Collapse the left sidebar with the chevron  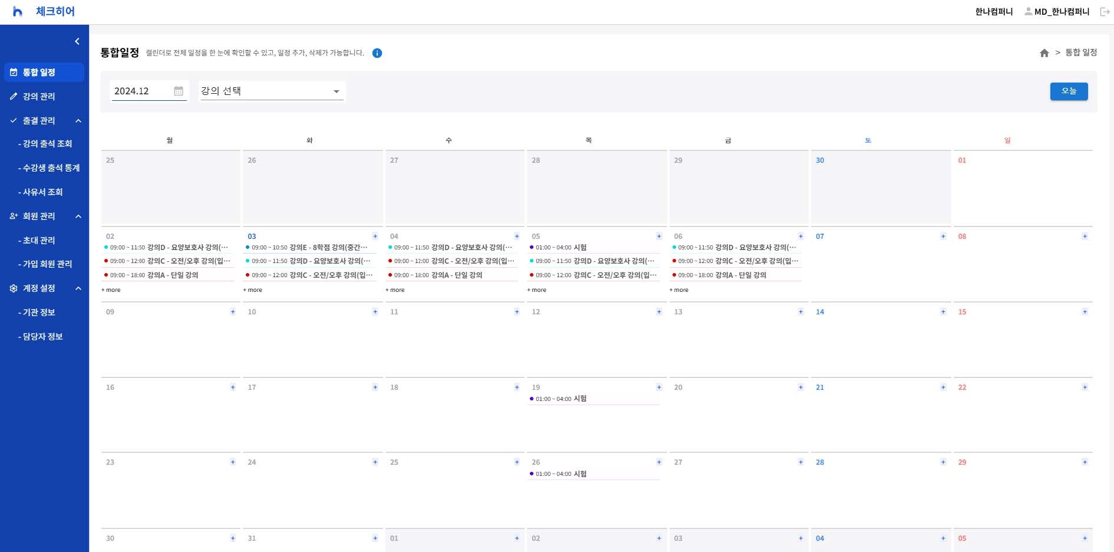point(77,41)
